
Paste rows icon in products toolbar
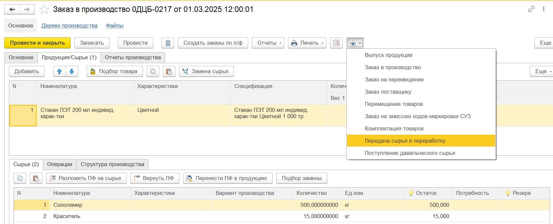[169, 71]
